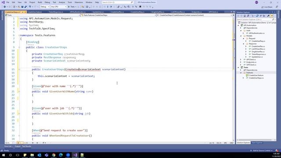Open the Output panel tab

18,146
